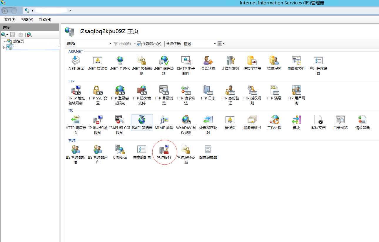The image size is (379, 242).
Task: Open 管理服务委派 feature
Action: (186, 155)
